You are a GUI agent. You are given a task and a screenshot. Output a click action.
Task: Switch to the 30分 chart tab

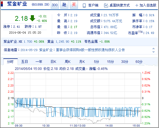125,62
